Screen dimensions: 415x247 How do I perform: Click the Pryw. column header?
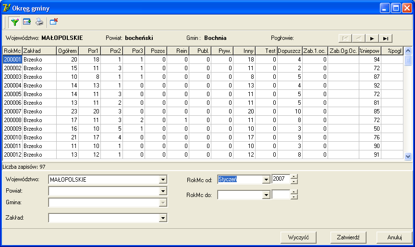222,51
